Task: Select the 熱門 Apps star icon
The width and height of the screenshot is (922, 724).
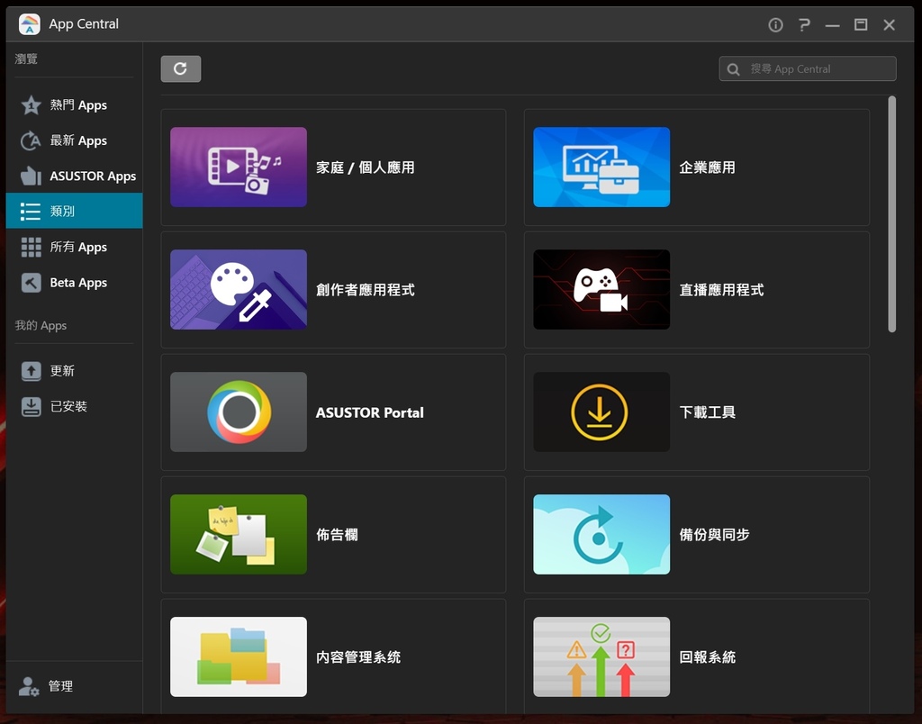Action: [31, 105]
